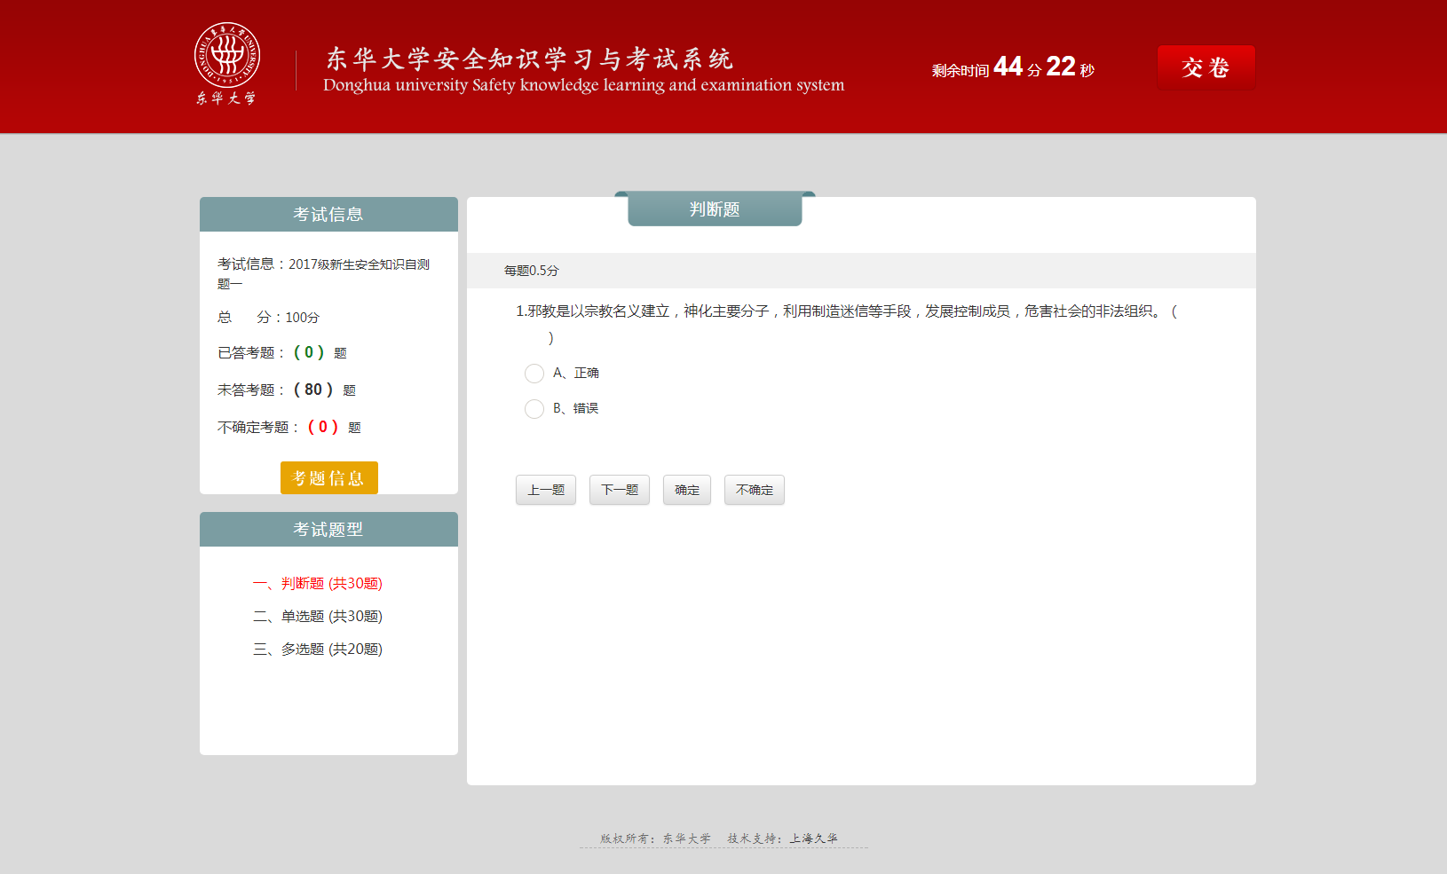Click the remaining time countdown display
1447x874 pixels.
pos(1013,67)
